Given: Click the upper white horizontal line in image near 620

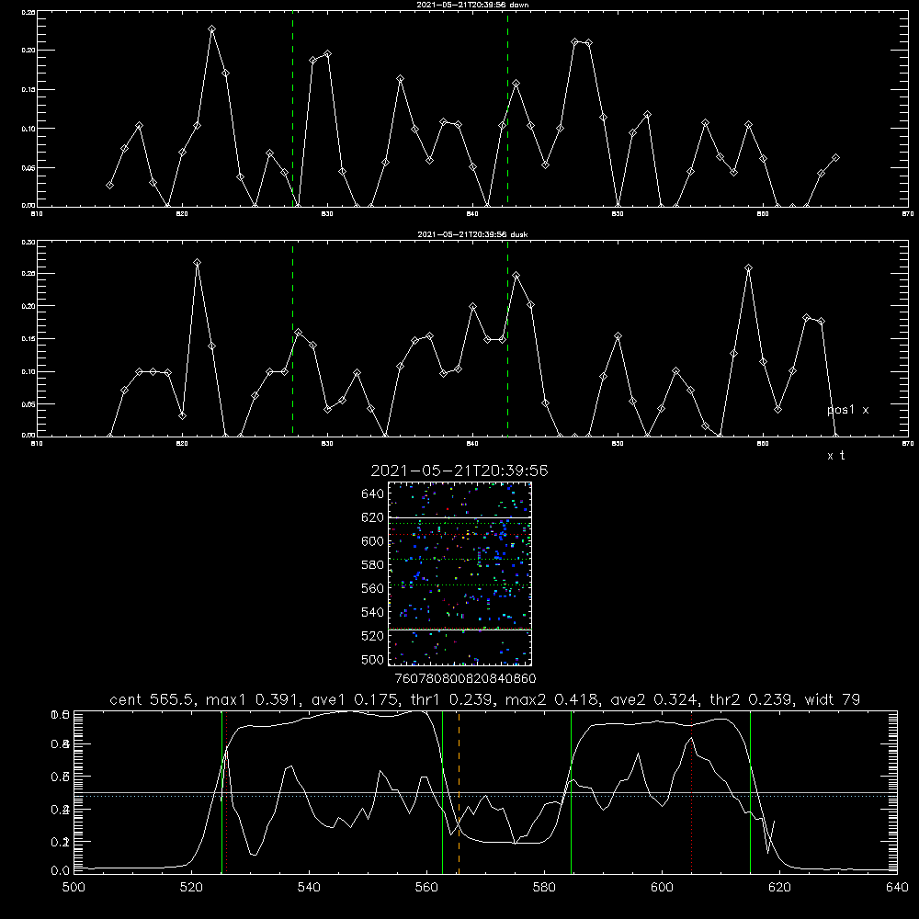Looking at the screenshot, I should point(459,517).
